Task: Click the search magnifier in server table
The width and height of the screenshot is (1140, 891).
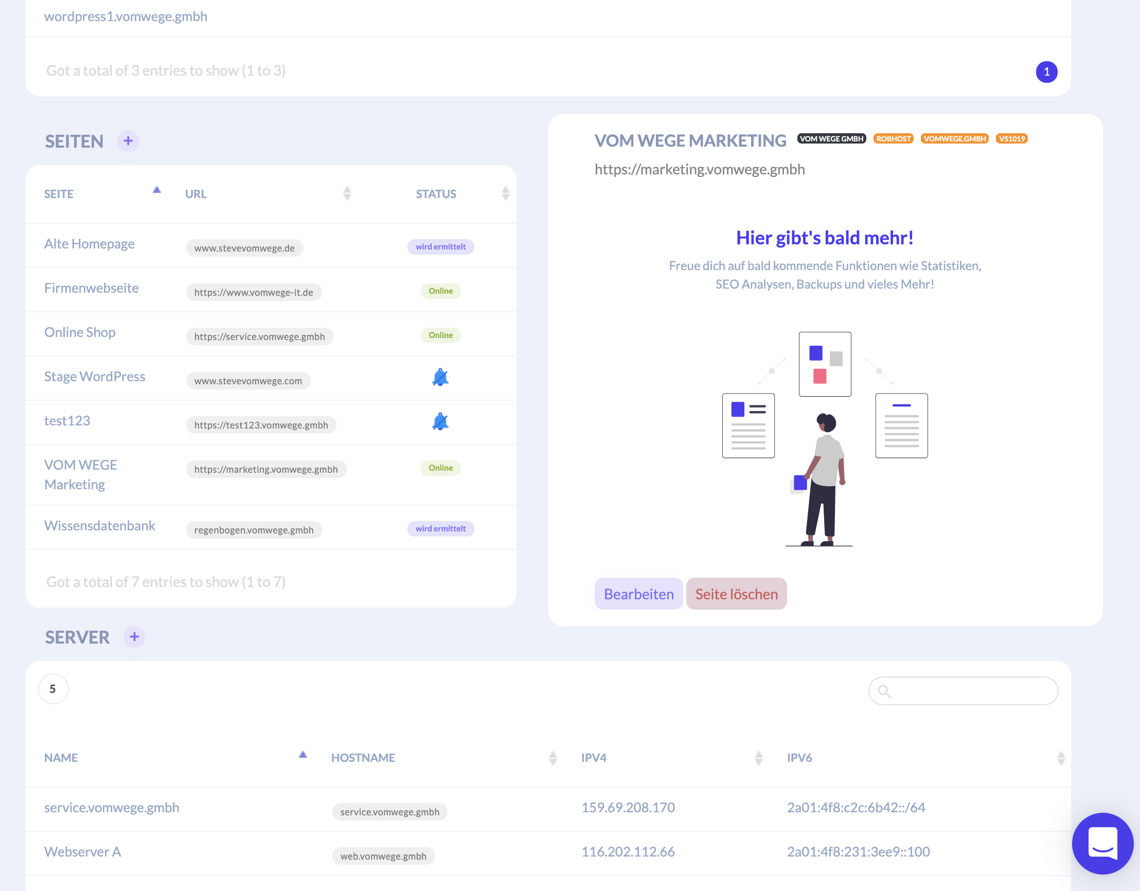Action: point(884,691)
